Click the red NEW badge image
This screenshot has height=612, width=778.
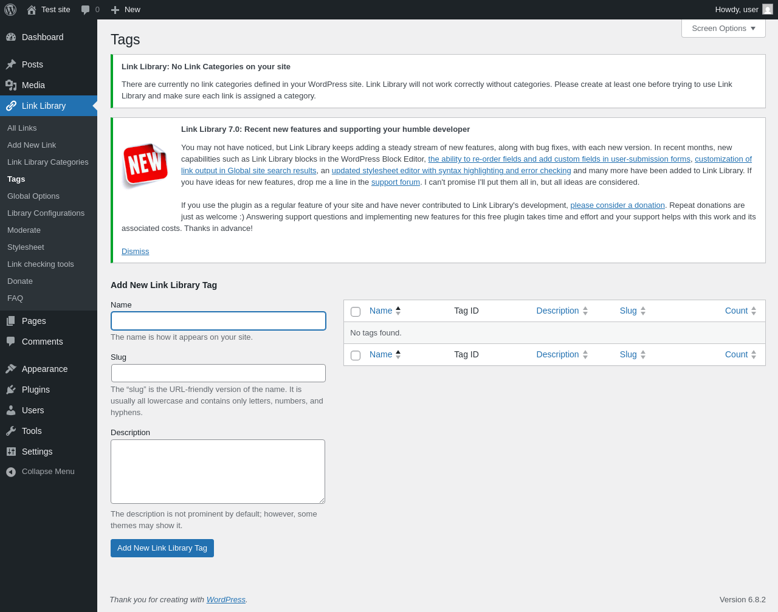point(145,165)
